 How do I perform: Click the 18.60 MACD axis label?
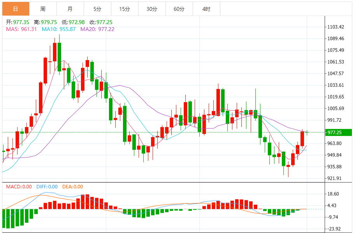333,194
